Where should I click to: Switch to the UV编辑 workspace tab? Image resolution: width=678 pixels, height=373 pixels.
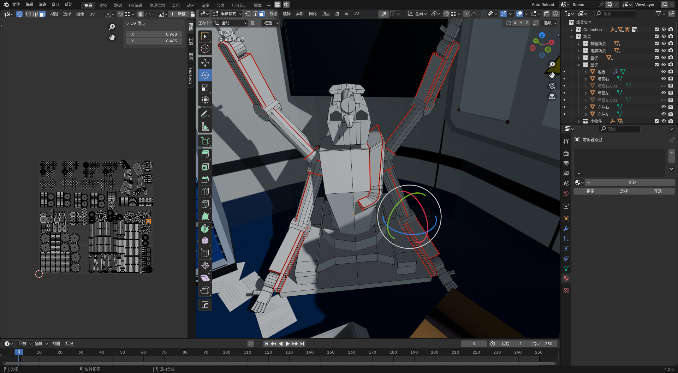tap(135, 5)
